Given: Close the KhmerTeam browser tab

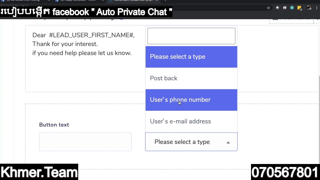Looking at the screenshot, I should tap(157, 1).
